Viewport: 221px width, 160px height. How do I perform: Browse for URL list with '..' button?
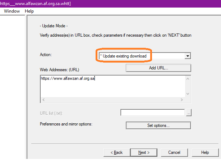[x=188, y=113]
